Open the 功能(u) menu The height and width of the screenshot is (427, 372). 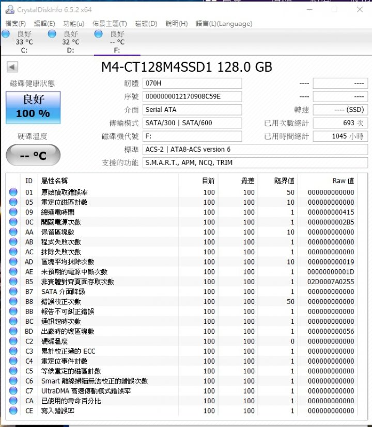click(x=74, y=24)
